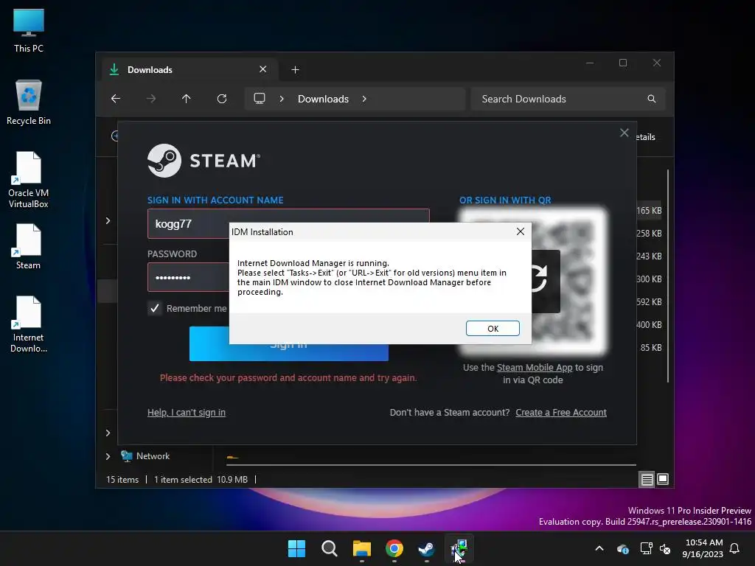
Task: Go forward in File Explorer
Action: pyautogui.click(x=151, y=99)
